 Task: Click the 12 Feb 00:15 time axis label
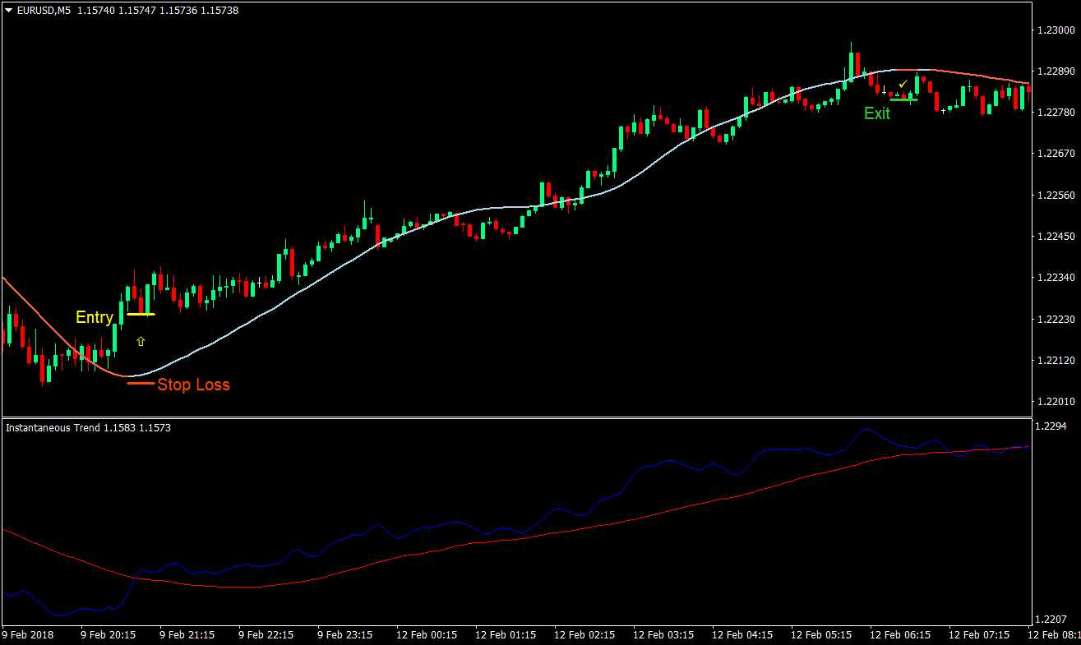point(426,634)
